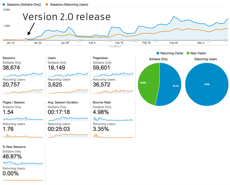Screen dimensions: 230x185
Task: Click the blue sparkline under Pageviews 59,601
Action: (x=113, y=75)
